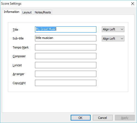Click the Title text field

(65, 29)
